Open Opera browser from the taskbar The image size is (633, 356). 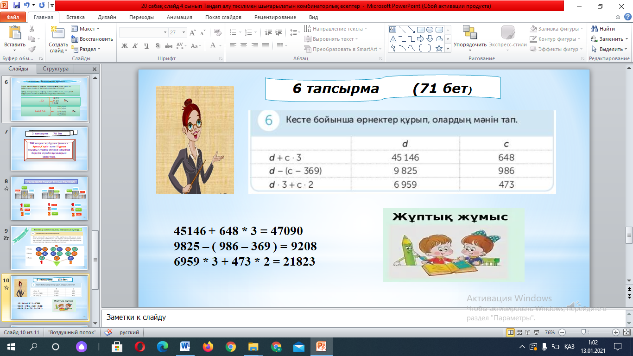coord(139,346)
